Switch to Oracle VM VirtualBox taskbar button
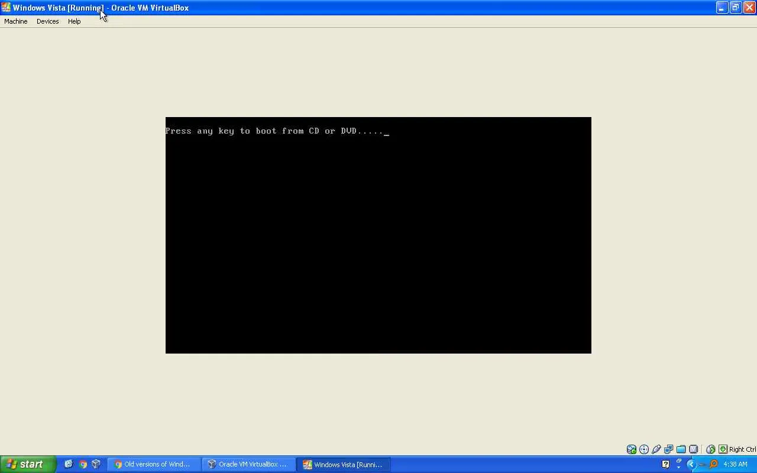 [x=249, y=465]
